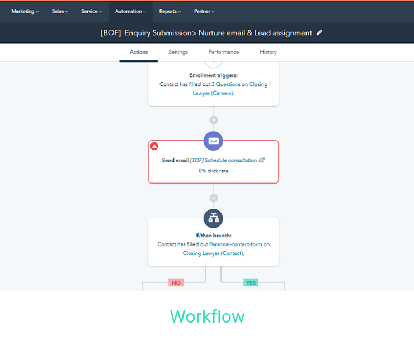
Task: Click the Send email envelope icon
Action: pyautogui.click(x=213, y=141)
